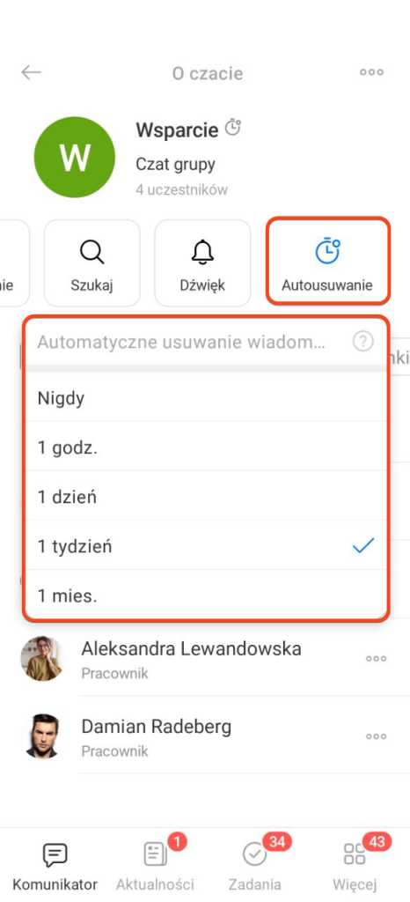Open the Autousuwanie timer button
The image size is (410, 902).
[x=328, y=262]
